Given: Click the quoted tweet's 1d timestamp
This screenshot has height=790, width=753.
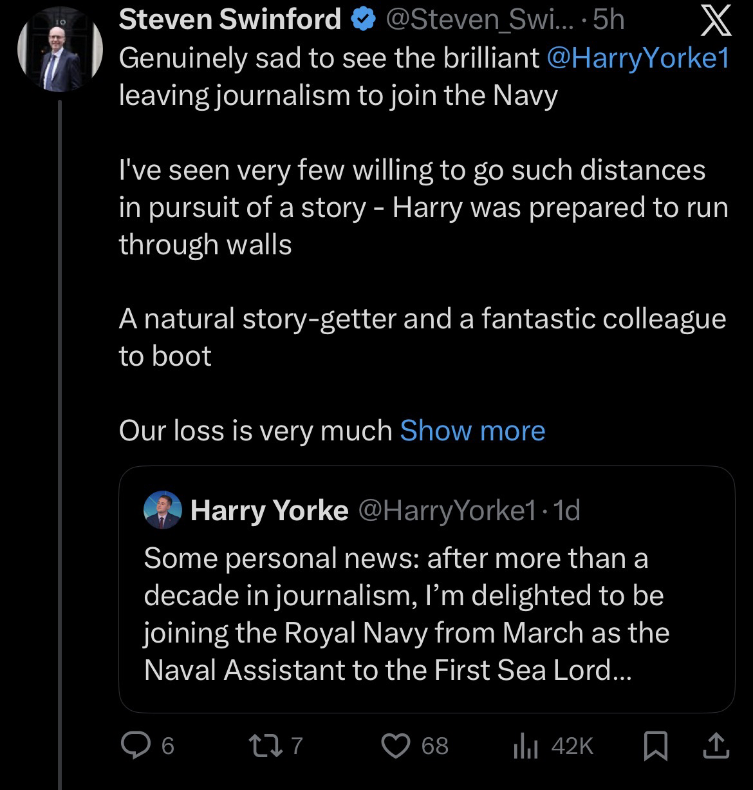Looking at the screenshot, I should 567,511.
